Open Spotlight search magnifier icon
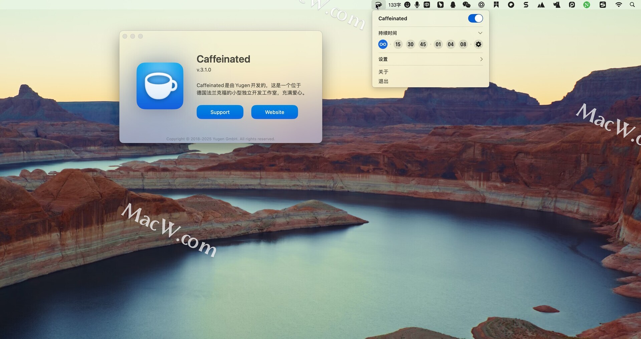Image resolution: width=641 pixels, height=339 pixels. click(632, 5)
